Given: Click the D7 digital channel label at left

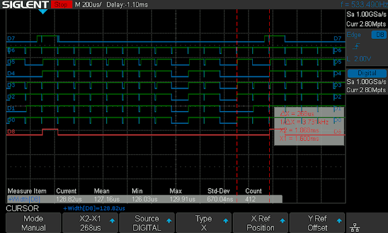Looking at the screenshot, I should coord(11,38).
